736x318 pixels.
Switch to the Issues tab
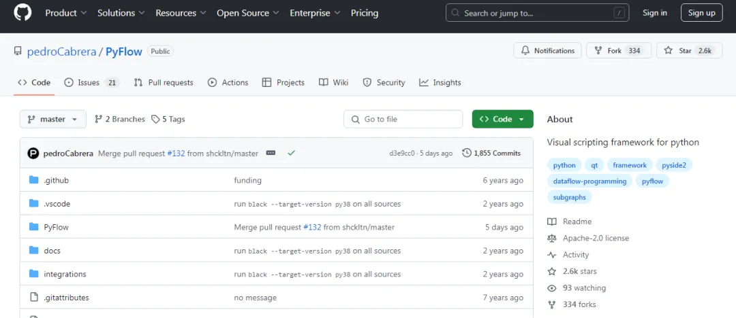[91, 82]
